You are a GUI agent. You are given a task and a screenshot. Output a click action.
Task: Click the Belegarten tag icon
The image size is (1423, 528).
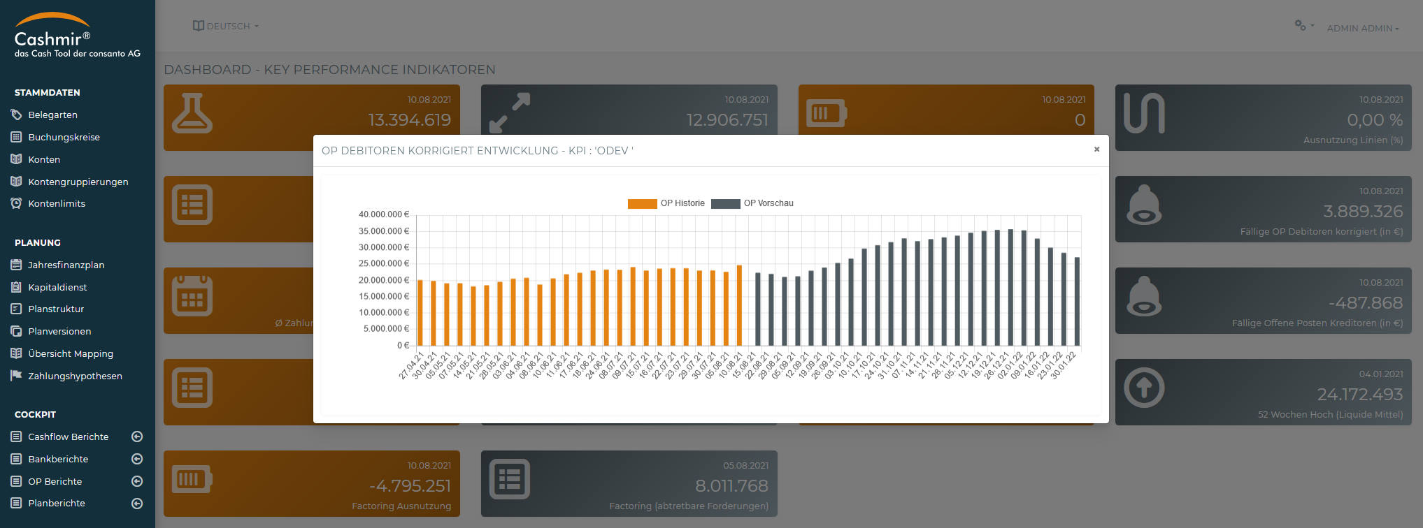[x=16, y=115]
